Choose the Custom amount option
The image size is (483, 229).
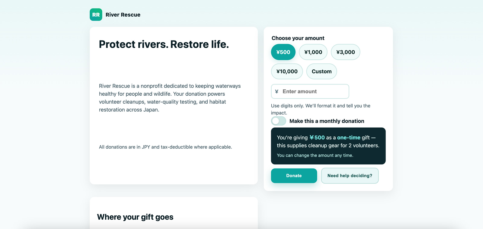click(x=321, y=71)
